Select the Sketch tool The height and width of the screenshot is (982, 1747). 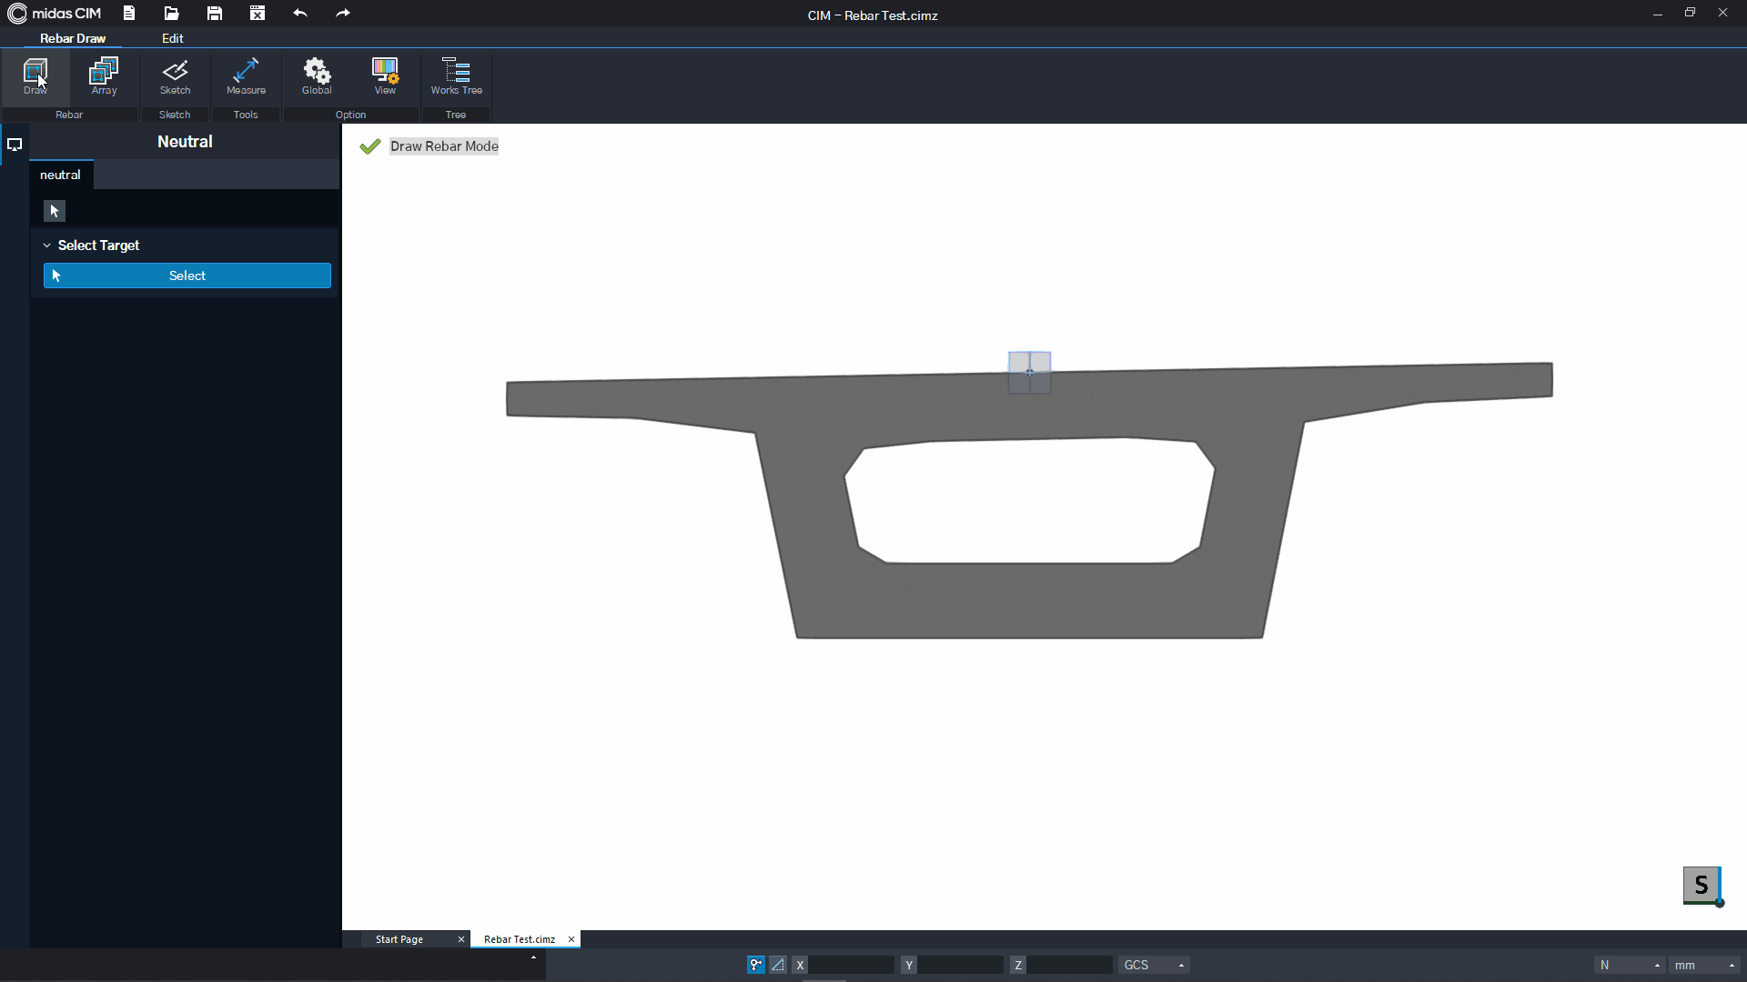tap(175, 76)
